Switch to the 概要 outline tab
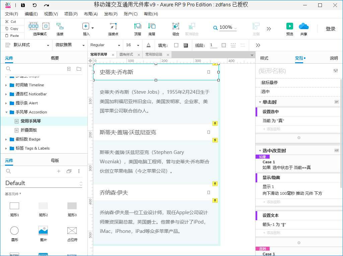The image size is (343, 256). click(x=55, y=58)
